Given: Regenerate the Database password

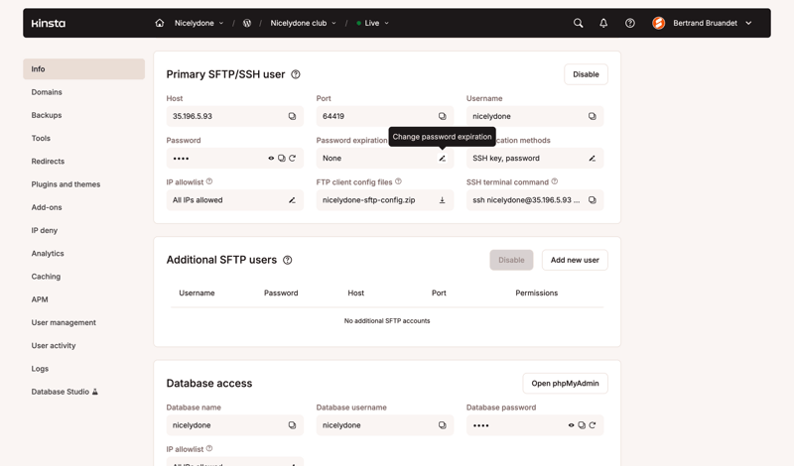Looking at the screenshot, I should tap(593, 425).
